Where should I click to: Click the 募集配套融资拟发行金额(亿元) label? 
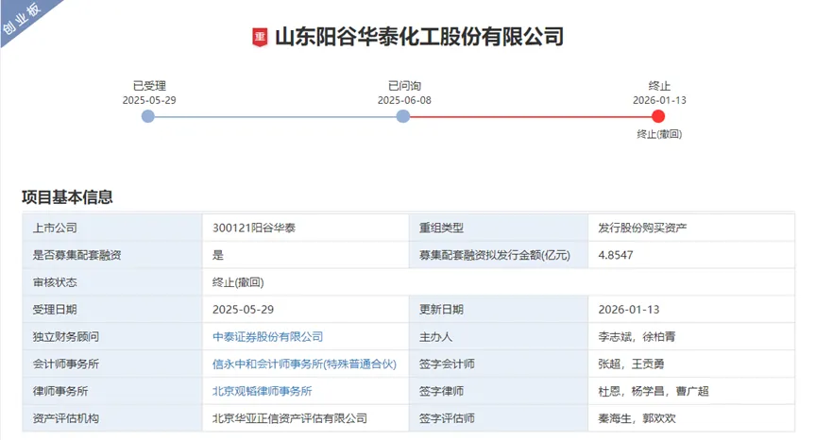tap(494, 255)
